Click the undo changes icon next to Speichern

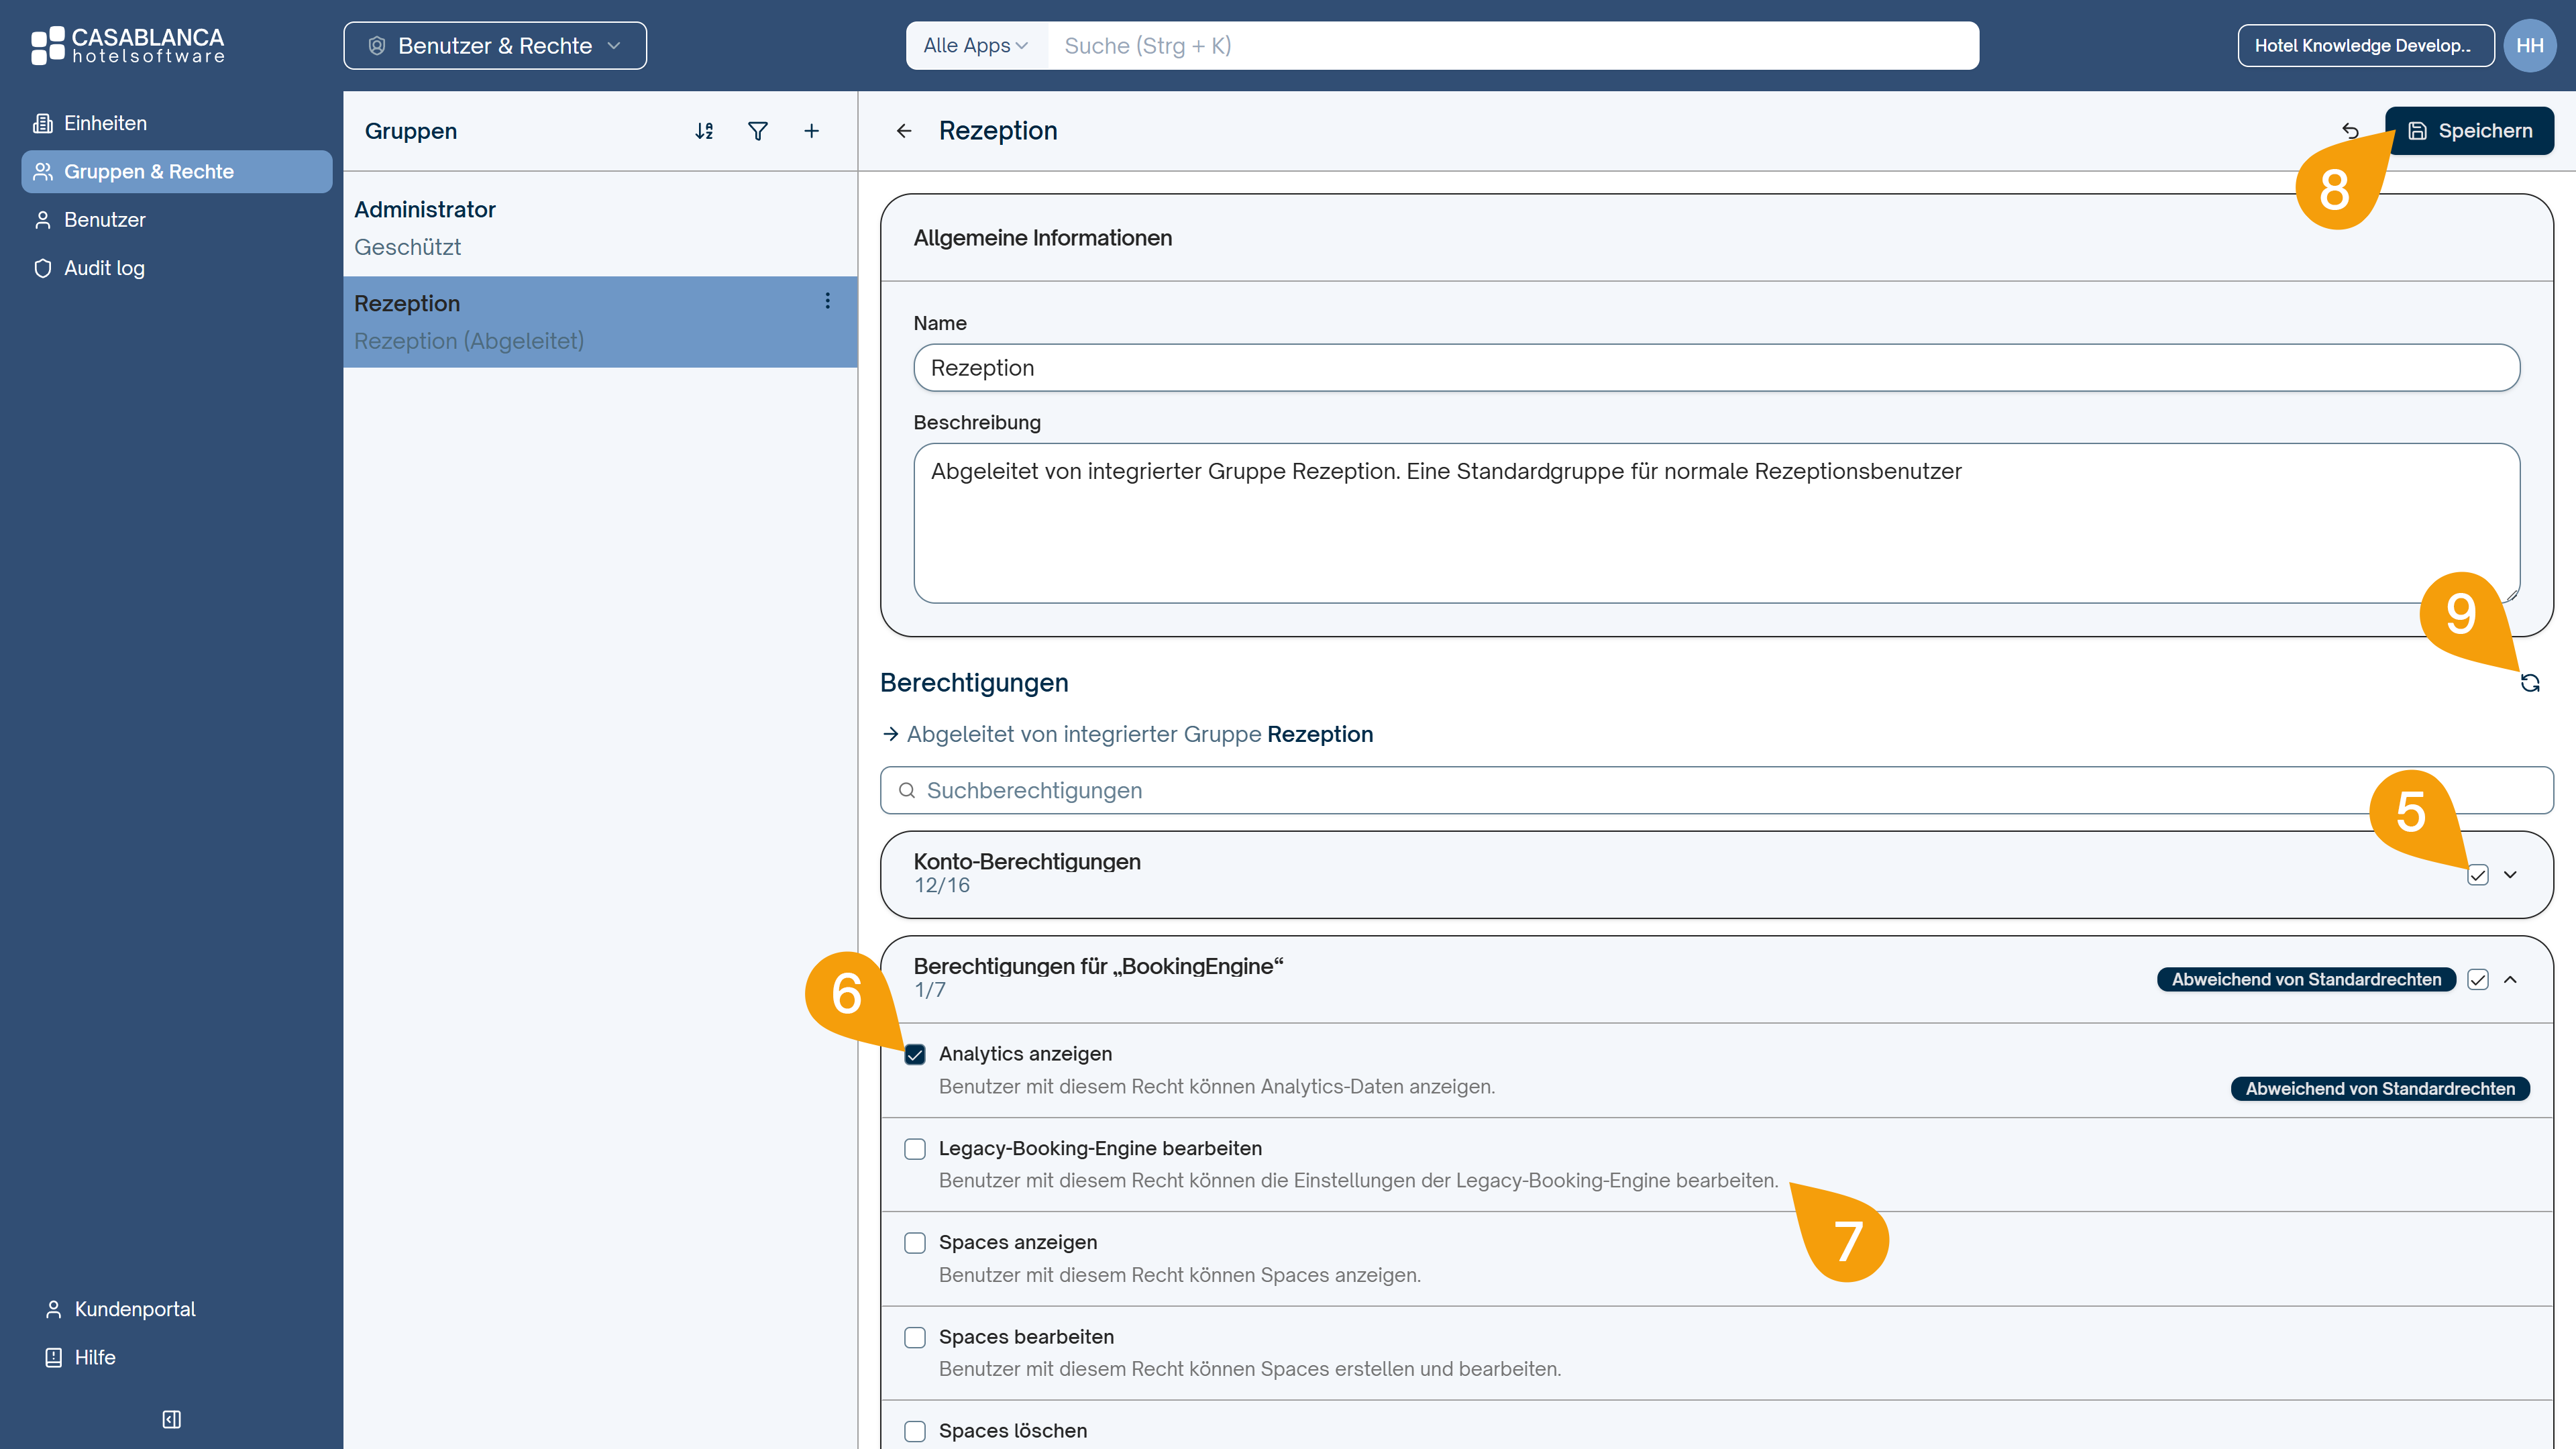(x=2350, y=131)
